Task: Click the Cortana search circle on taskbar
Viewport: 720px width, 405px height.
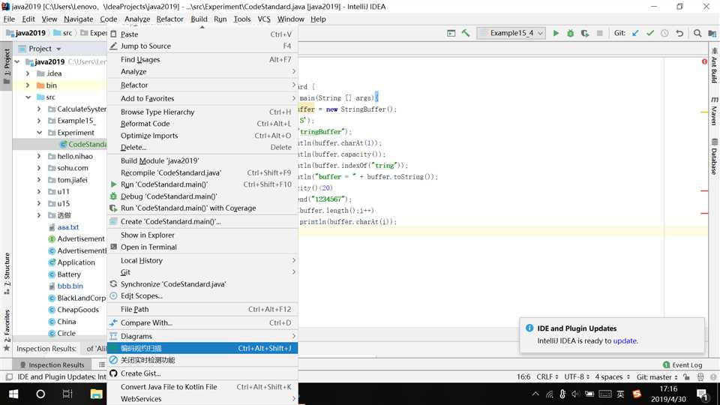Action: 40,394
